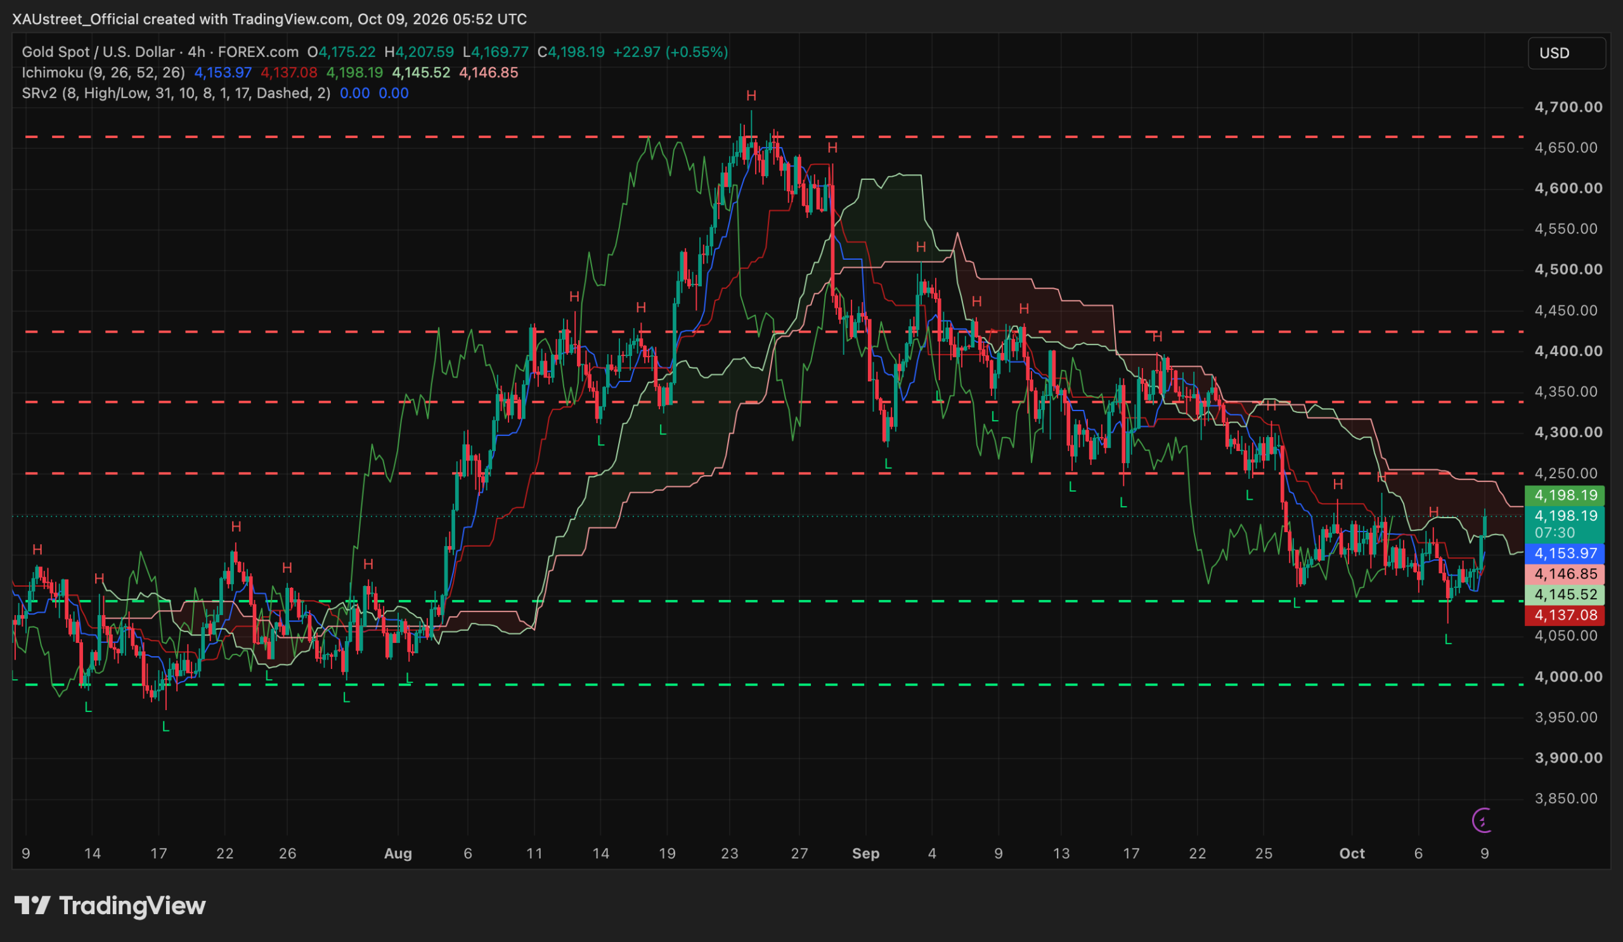This screenshot has width=1623, height=942.
Task: Select the Gold Spot / U.S. Dollar title
Action: [x=98, y=52]
